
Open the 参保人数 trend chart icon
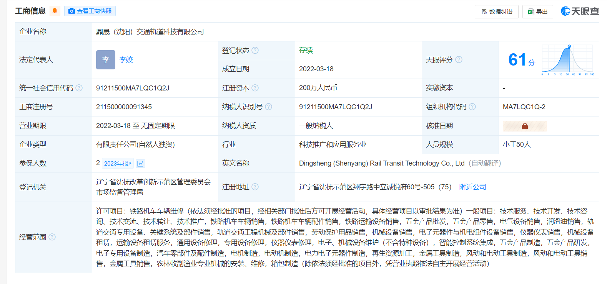[140, 164]
